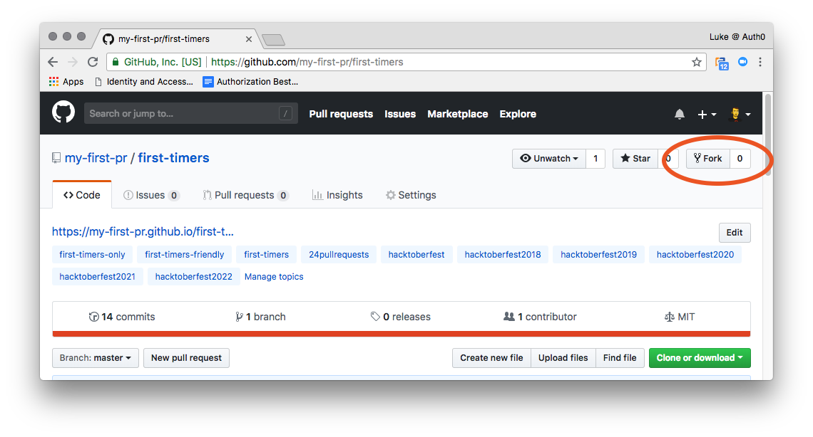Open the Unwatch dropdown
This screenshot has width=813, height=437.
coord(549,158)
